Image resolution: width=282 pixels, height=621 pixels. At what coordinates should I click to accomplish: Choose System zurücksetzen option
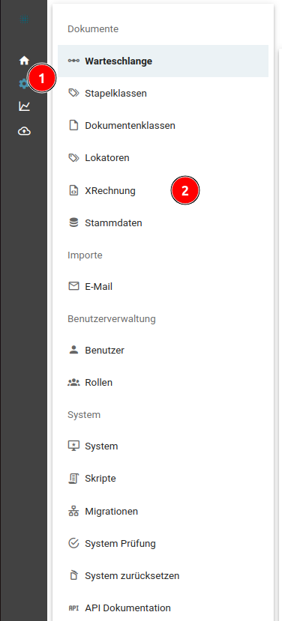point(163,575)
